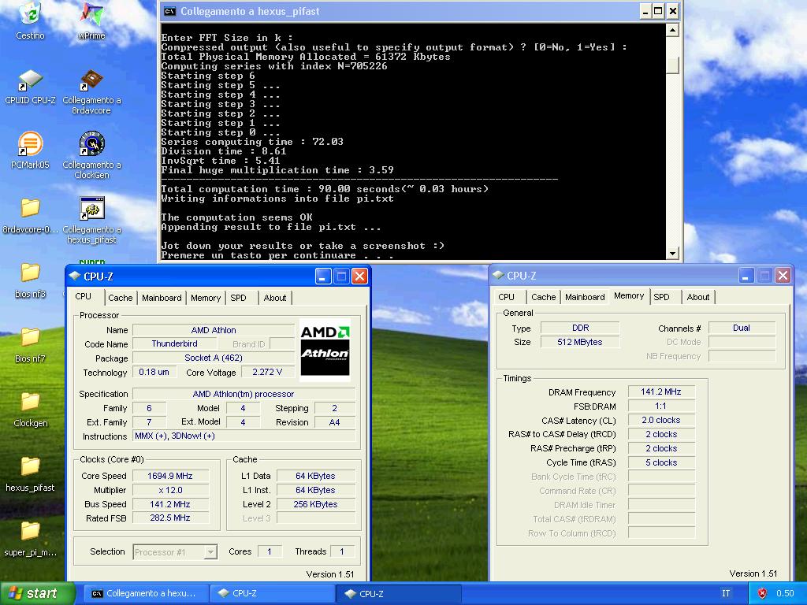Click the Revision value A4
Screen dimensions: 807x605
(x=334, y=422)
